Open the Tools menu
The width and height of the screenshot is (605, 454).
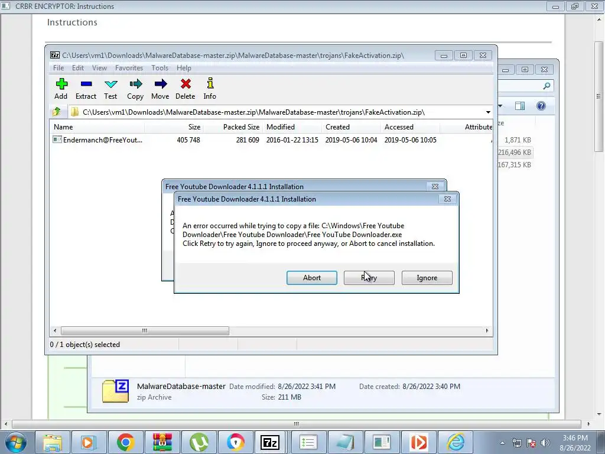click(x=160, y=68)
